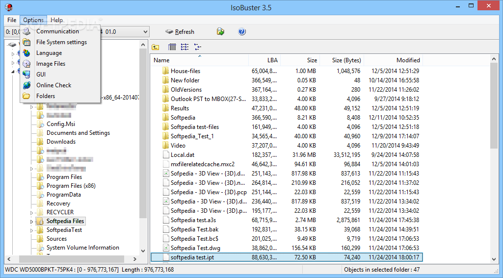Image resolution: width=503 pixels, height=278 pixels.
Task: Select Config.Msi in folder tree
Action: point(61,124)
